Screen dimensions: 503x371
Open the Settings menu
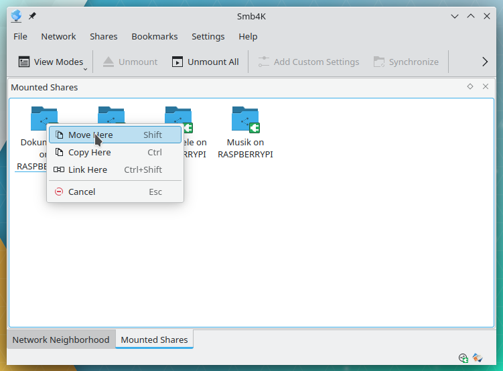coord(208,37)
